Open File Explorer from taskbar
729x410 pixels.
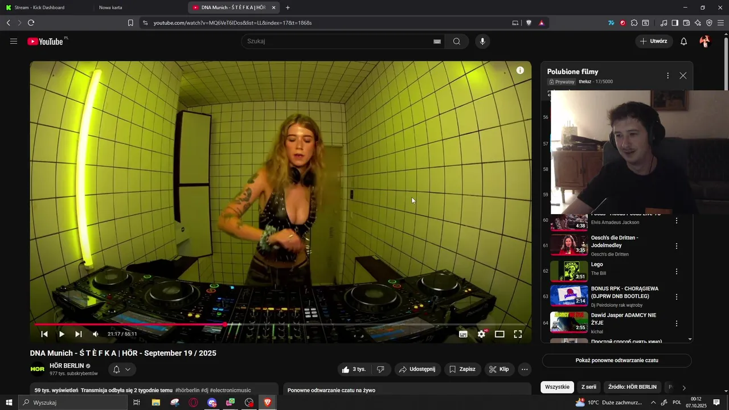coord(155,403)
